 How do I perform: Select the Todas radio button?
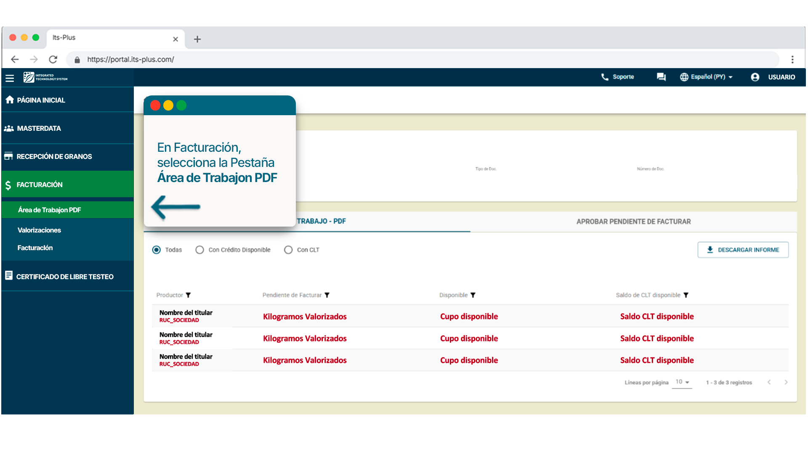click(157, 250)
